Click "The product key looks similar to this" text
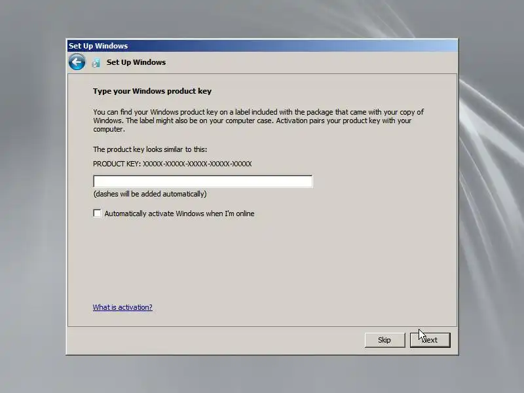The image size is (524, 393). (150, 149)
